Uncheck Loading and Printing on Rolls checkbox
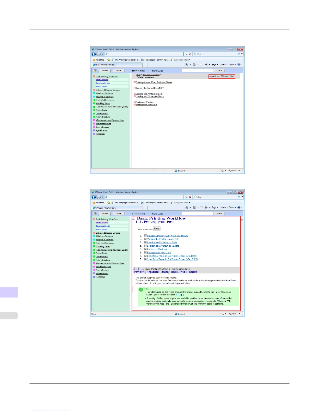Image resolution: width=319 pixels, height=413 pixels. pos(145,242)
